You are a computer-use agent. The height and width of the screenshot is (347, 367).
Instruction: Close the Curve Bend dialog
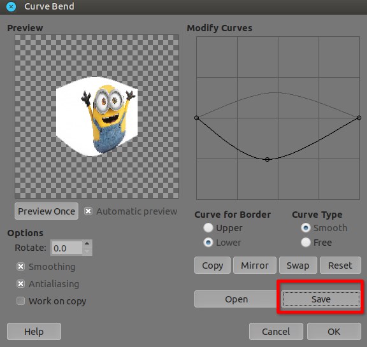pyautogui.click(x=11, y=6)
